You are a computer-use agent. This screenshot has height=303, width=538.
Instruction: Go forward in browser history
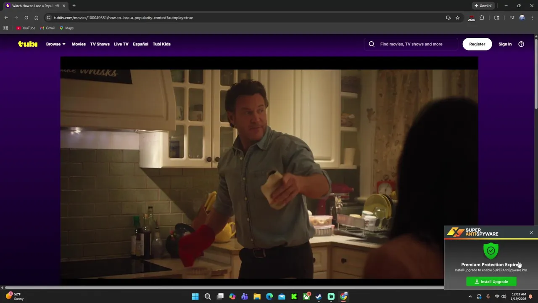[16, 18]
